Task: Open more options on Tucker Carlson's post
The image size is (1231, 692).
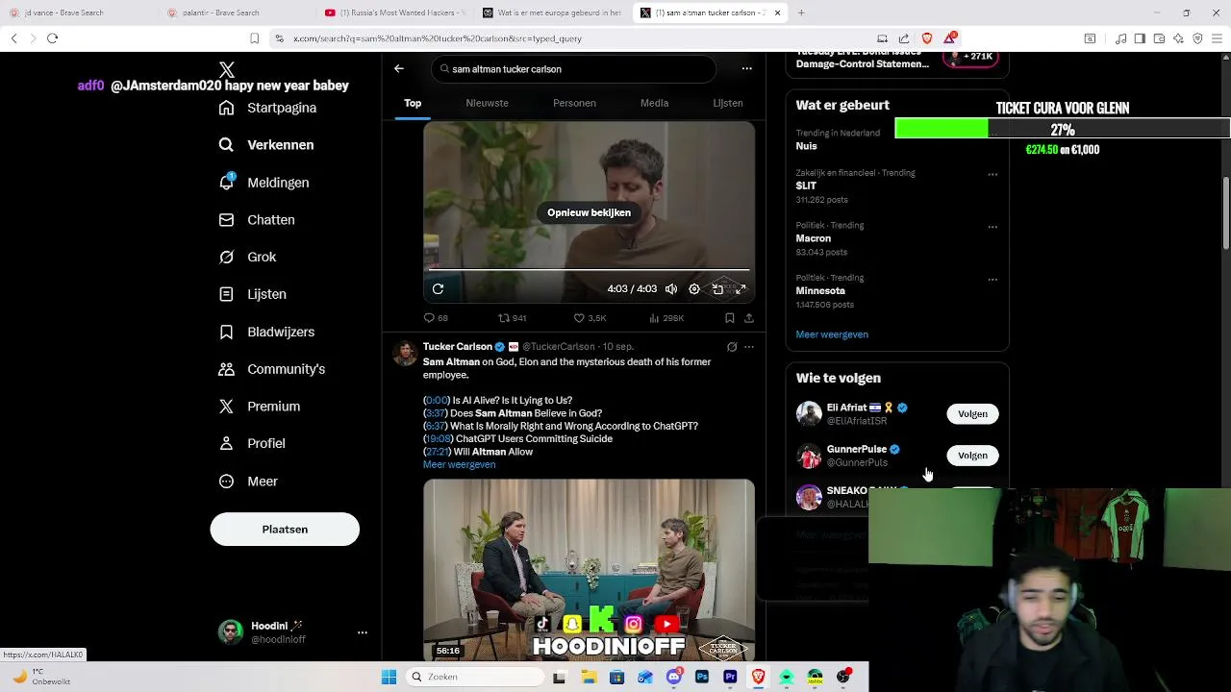Action: coord(749,347)
